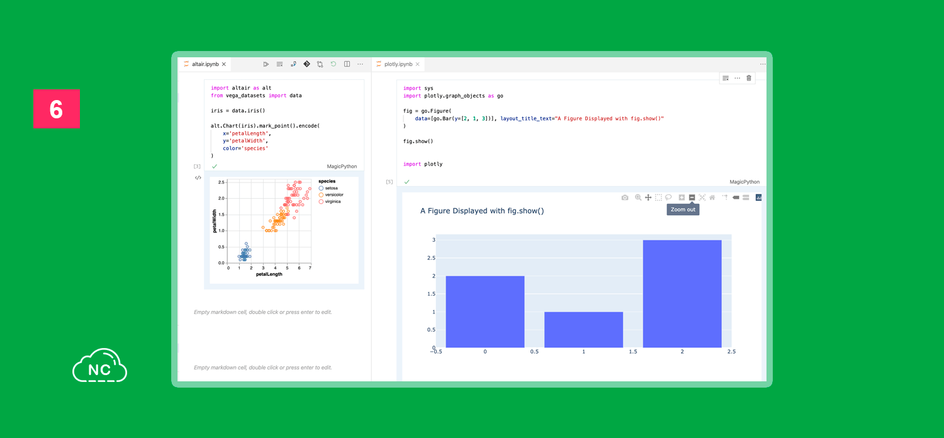Click the setosa legend entry

tap(328, 188)
